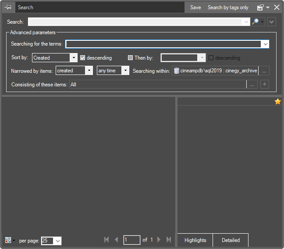
Task: Focus the main Search input field
Action: tap(135, 22)
